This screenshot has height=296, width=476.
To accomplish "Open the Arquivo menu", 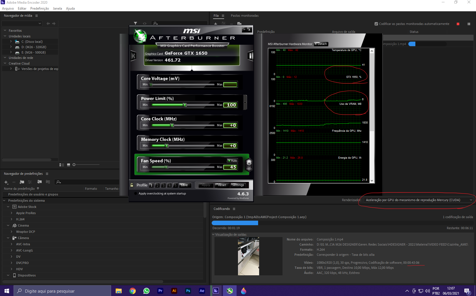I will [x=8, y=8].
